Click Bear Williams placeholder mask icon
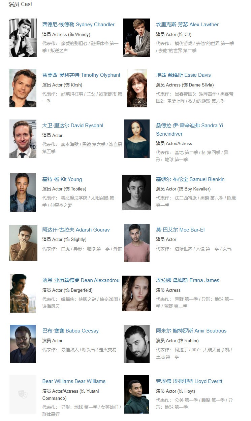The image size is (251, 421). point(23,394)
